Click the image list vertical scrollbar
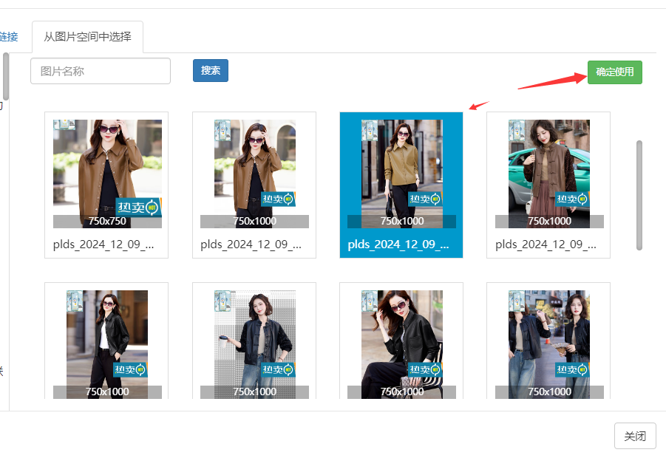The height and width of the screenshot is (458, 666). pyautogui.click(x=639, y=195)
